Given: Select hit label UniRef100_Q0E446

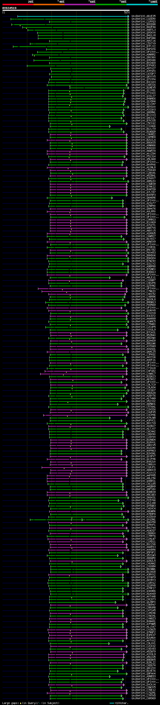Looking at the screenshot, I should tap(143, 60).
